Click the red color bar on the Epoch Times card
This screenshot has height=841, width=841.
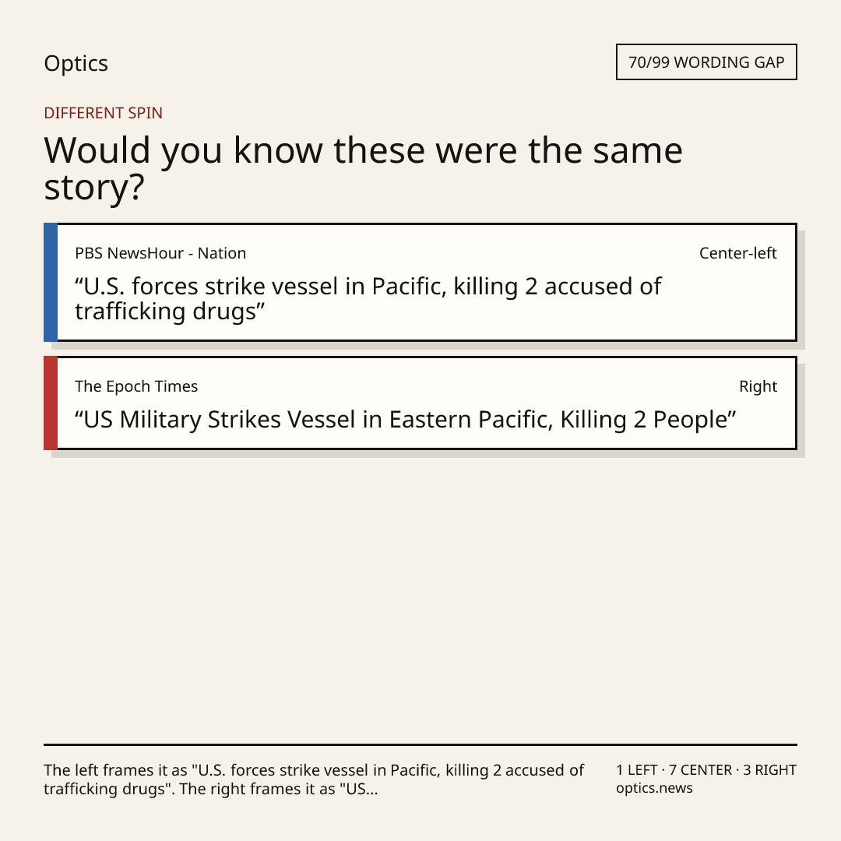coord(51,403)
